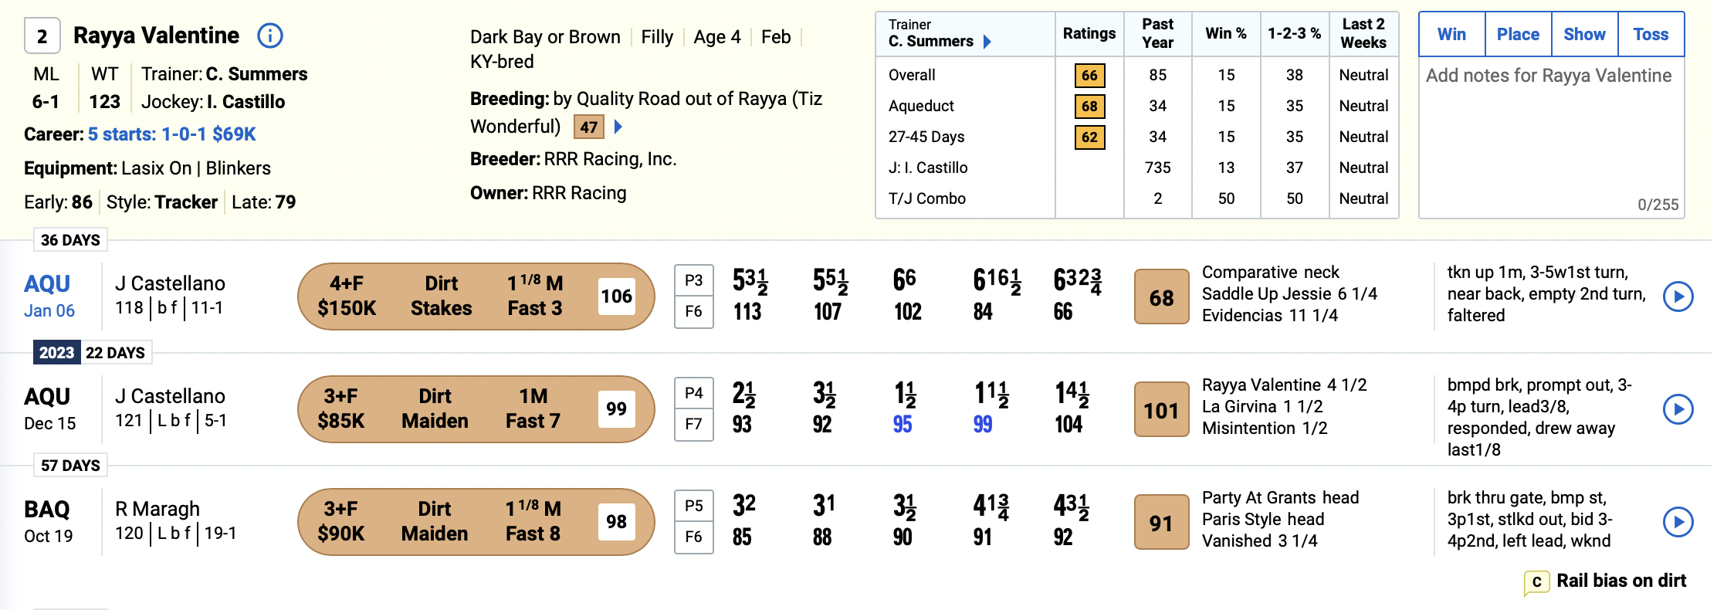Viewport: 1717px width, 610px height.
Task: Select the Show button
Action: pyautogui.click(x=1584, y=34)
